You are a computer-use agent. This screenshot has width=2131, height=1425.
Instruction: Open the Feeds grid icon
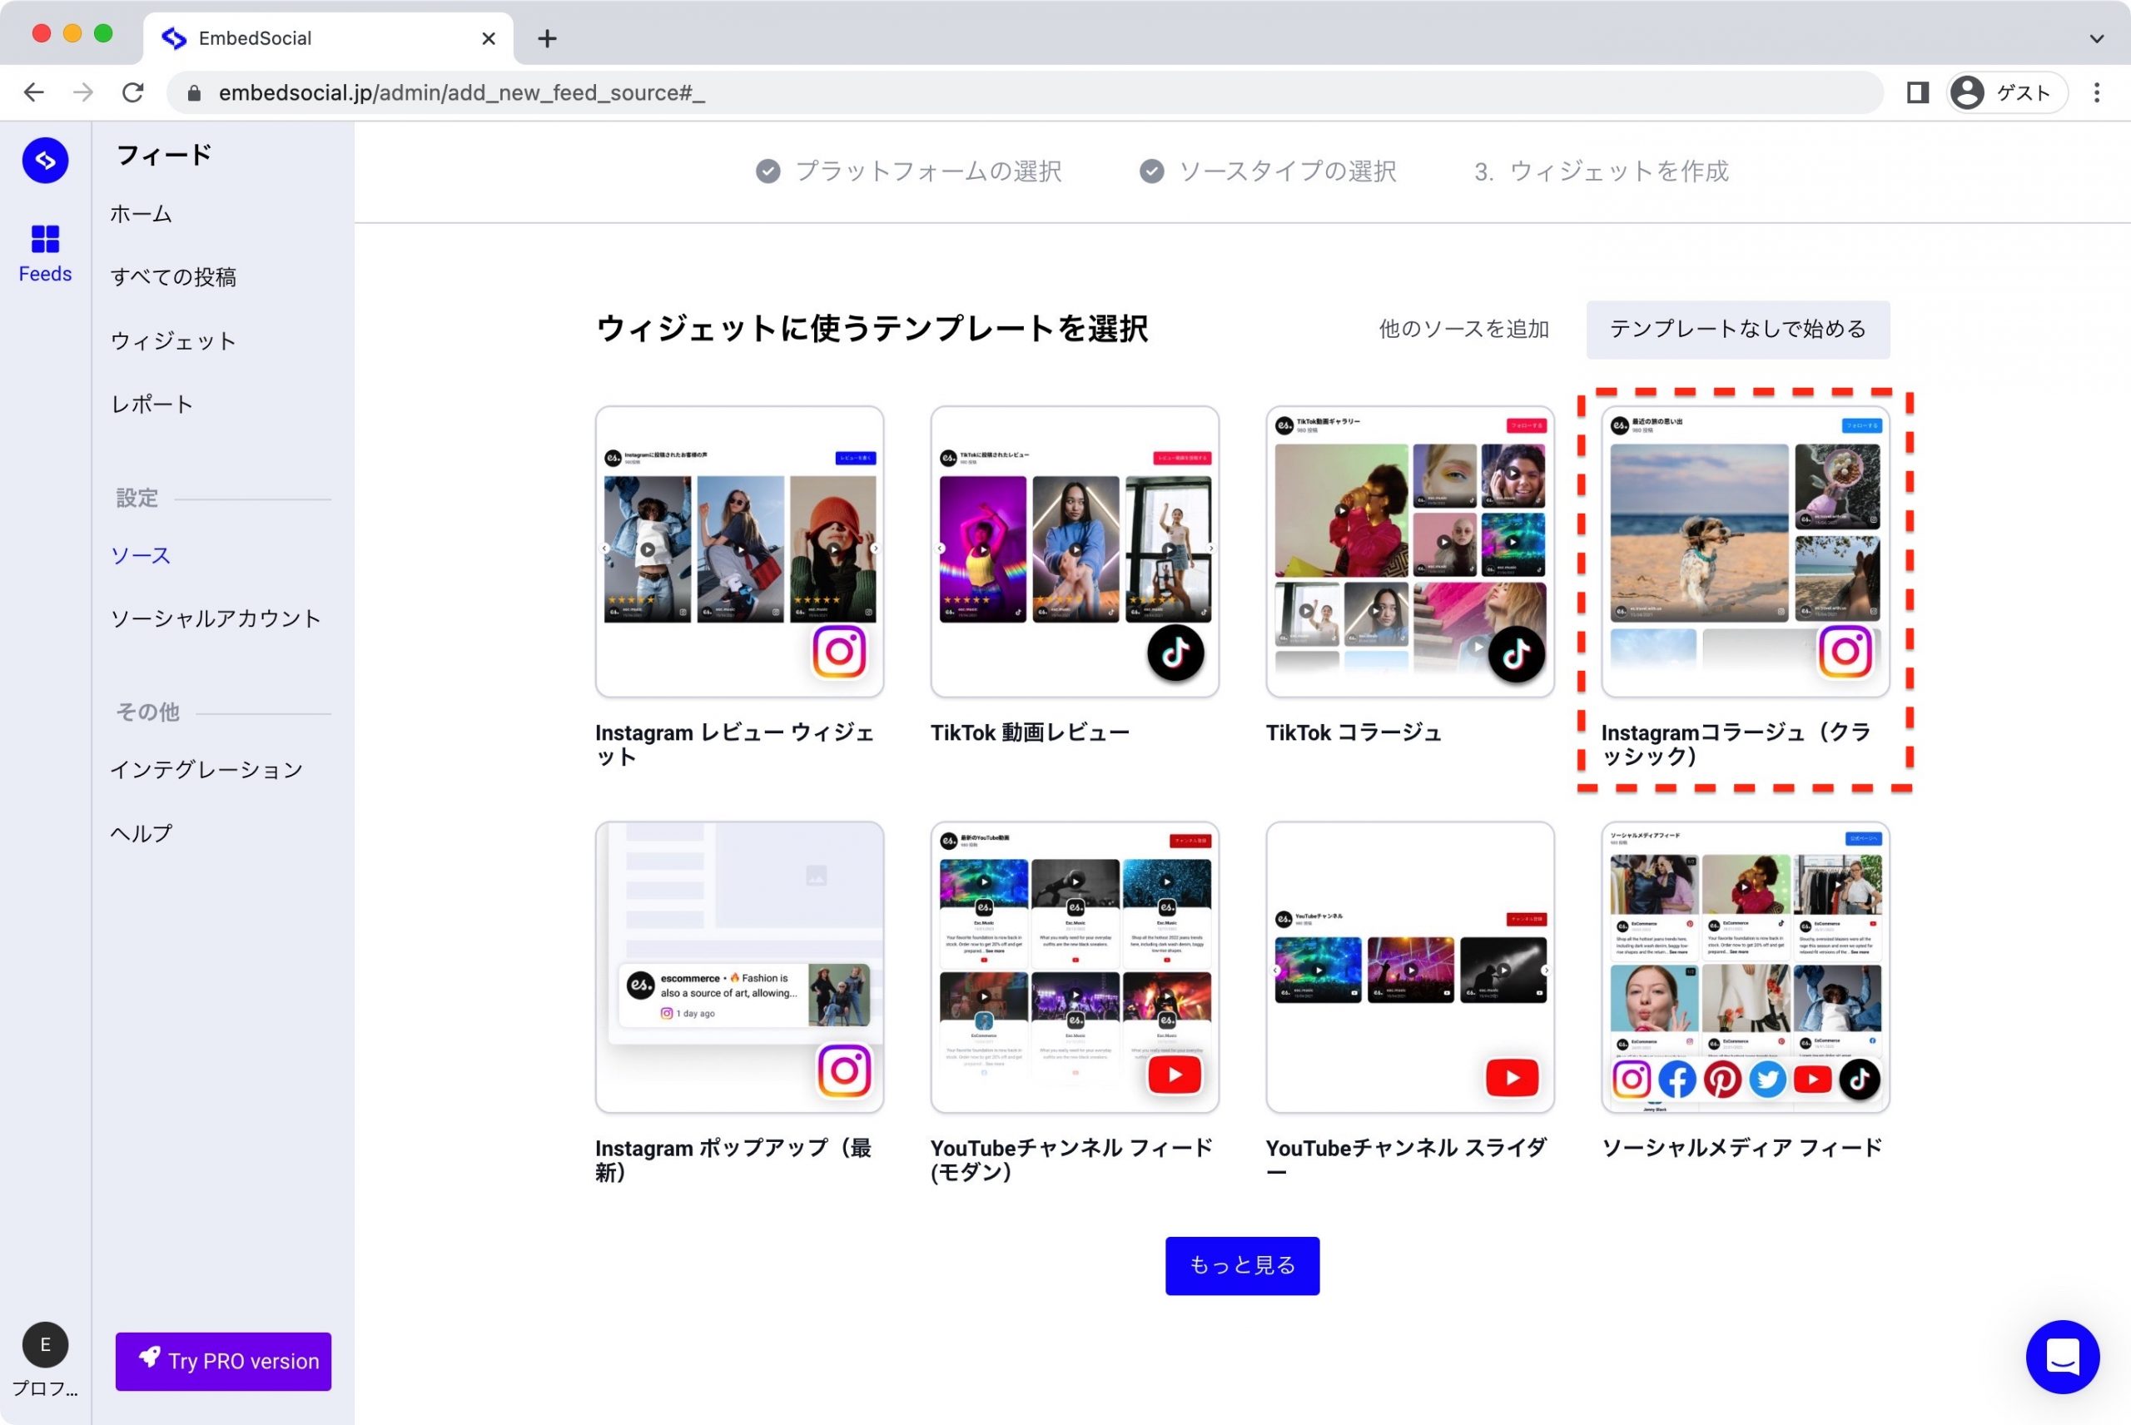click(x=46, y=239)
